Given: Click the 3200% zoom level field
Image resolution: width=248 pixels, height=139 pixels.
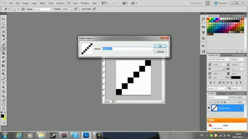Looking at the screenshot, I should coord(107,102).
